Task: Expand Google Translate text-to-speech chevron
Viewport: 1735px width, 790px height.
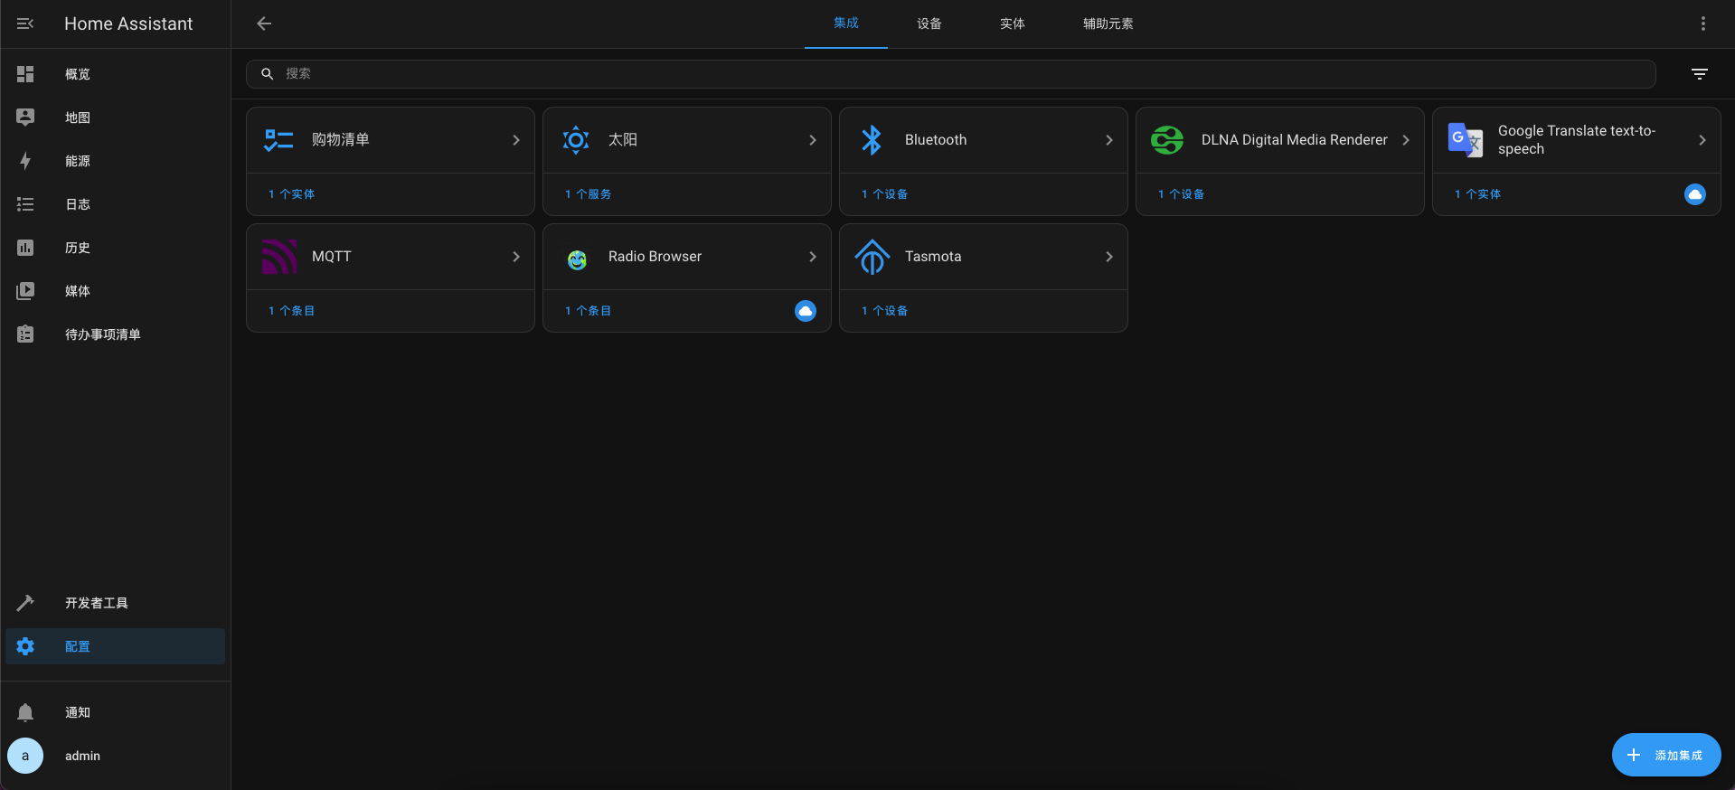Action: click(1702, 140)
